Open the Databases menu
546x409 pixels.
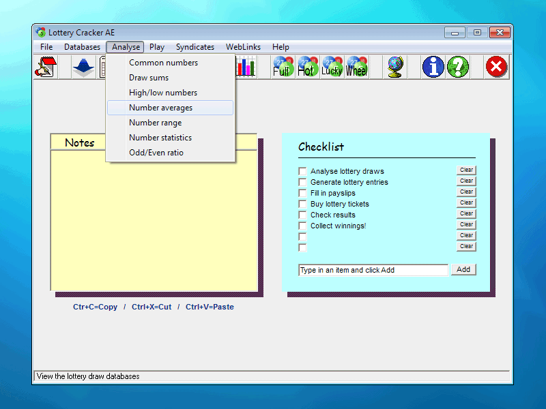[x=82, y=47]
